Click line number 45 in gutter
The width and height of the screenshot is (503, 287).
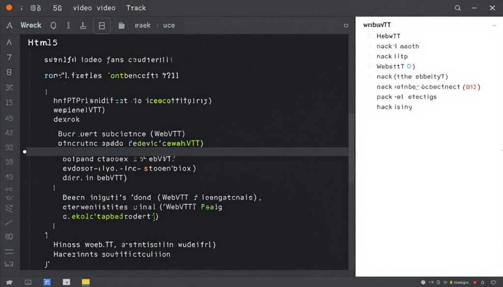coord(9,118)
